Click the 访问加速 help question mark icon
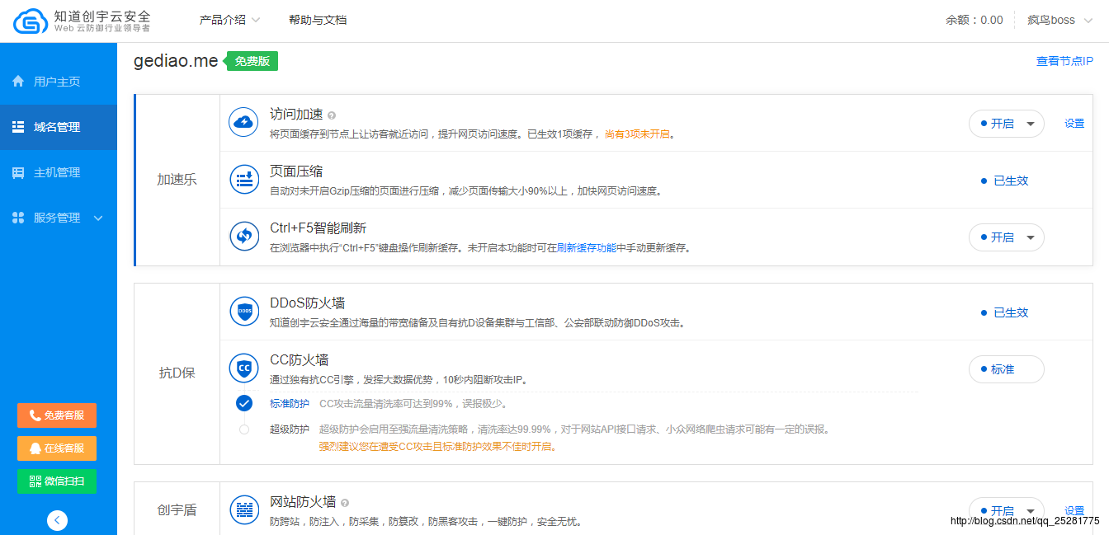Image resolution: width=1109 pixels, height=535 pixels. pyautogui.click(x=332, y=116)
